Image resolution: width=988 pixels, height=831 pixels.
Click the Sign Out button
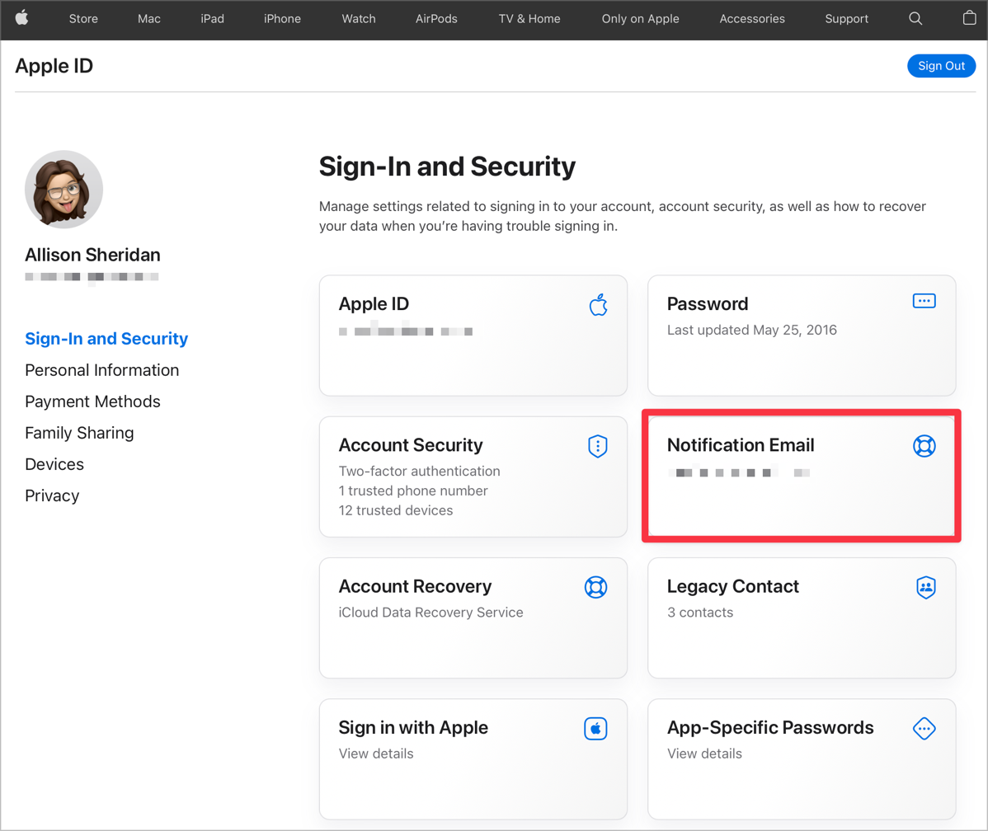(941, 65)
